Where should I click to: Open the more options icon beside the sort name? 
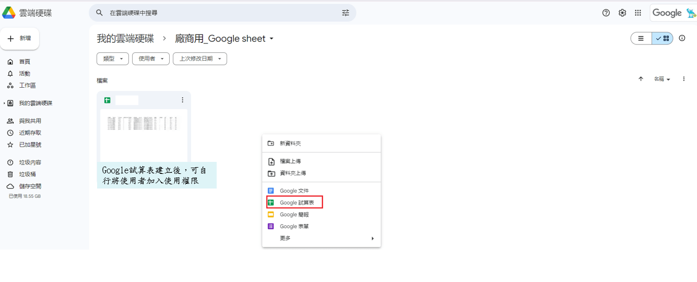pyautogui.click(x=683, y=79)
